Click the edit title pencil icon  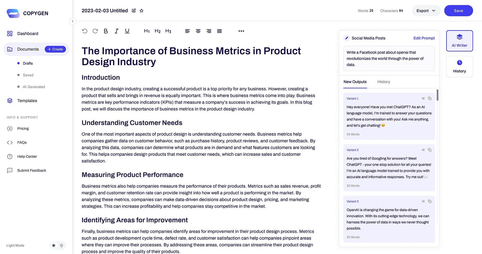pos(134,11)
